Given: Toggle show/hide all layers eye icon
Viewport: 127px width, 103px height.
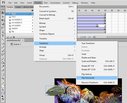Looking at the screenshot, I should (x=32, y=10).
